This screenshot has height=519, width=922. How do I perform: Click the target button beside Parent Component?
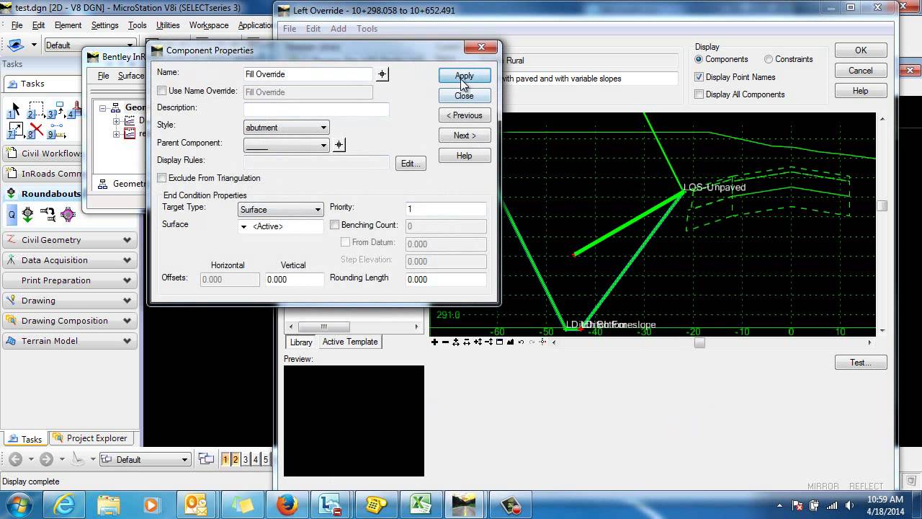[339, 145]
